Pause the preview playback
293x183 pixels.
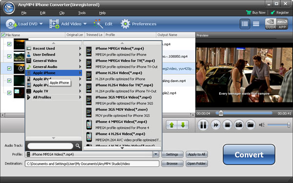click(x=203, y=125)
